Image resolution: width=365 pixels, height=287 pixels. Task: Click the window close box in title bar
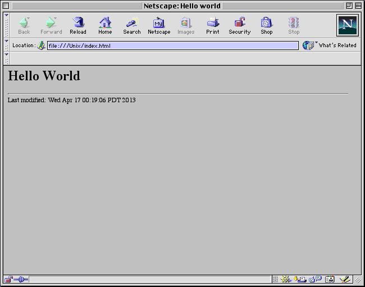(6, 6)
